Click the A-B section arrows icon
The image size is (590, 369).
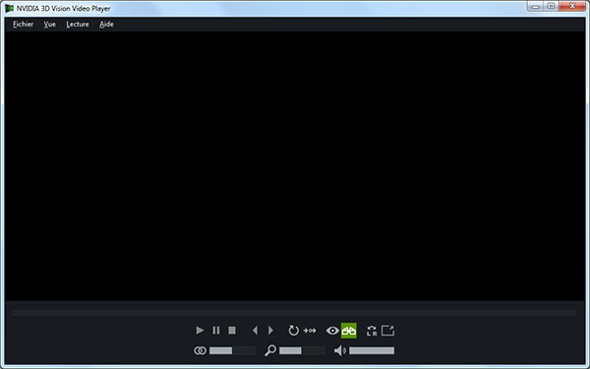(x=310, y=331)
